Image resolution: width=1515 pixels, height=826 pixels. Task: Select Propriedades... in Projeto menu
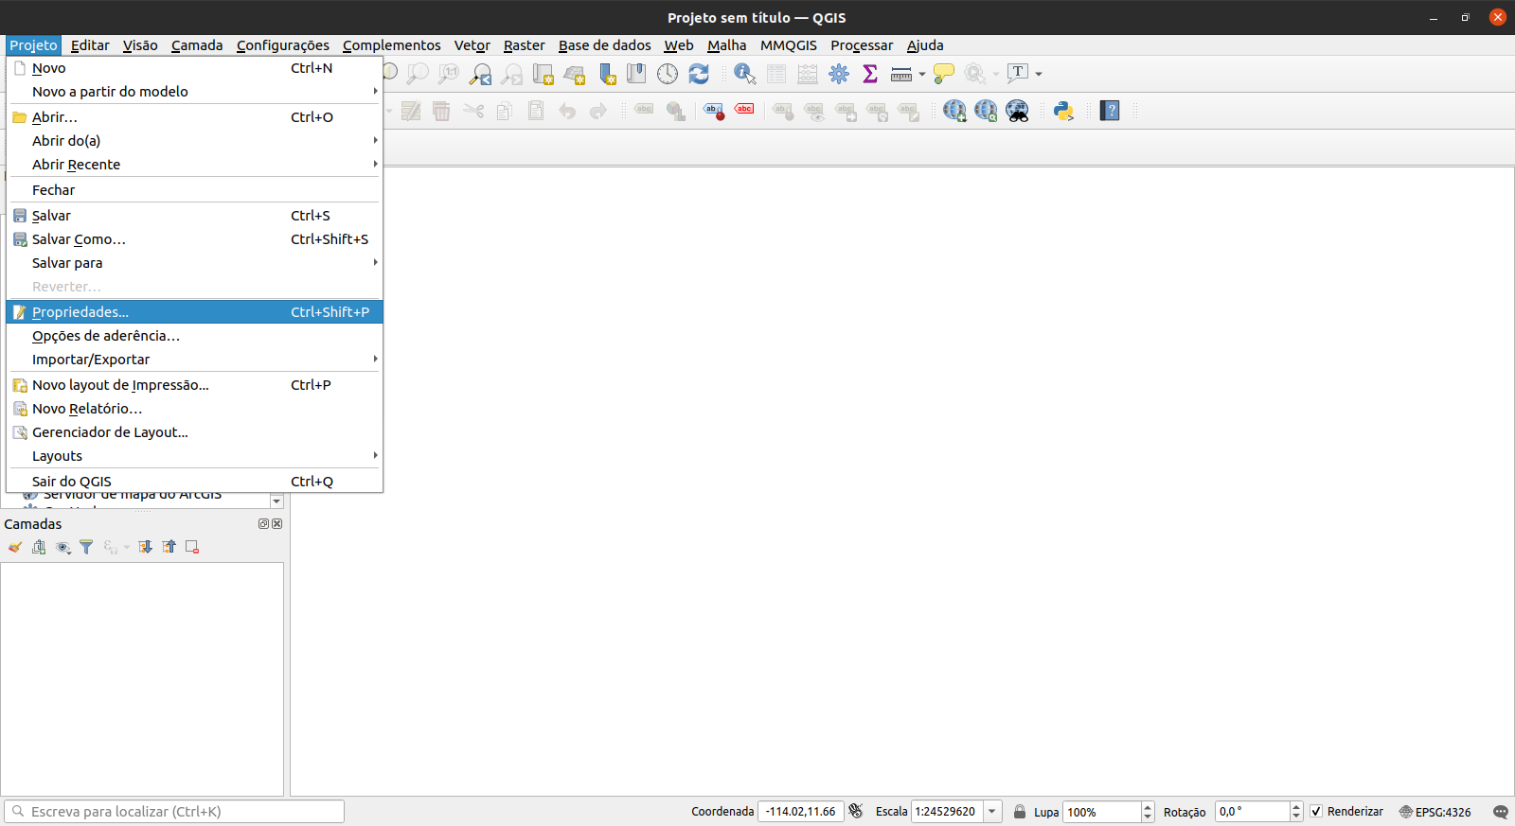point(195,312)
